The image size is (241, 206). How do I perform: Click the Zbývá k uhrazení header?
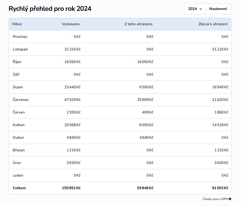click(x=213, y=24)
